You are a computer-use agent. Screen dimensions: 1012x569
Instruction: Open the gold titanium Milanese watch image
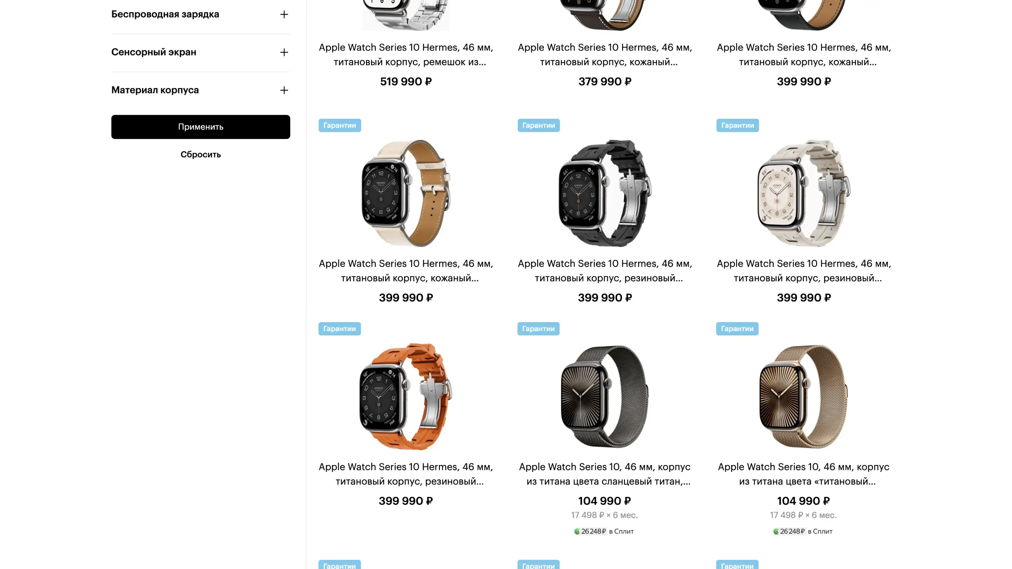coord(804,397)
